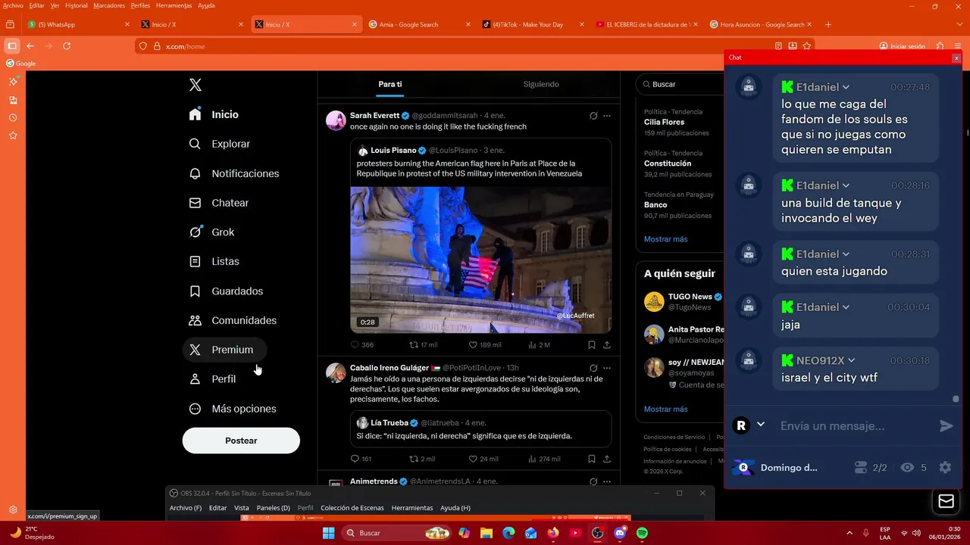Expand E1daniel menu on 00:28:31 message
The width and height of the screenshot is (970, 545).
point(846,254)
